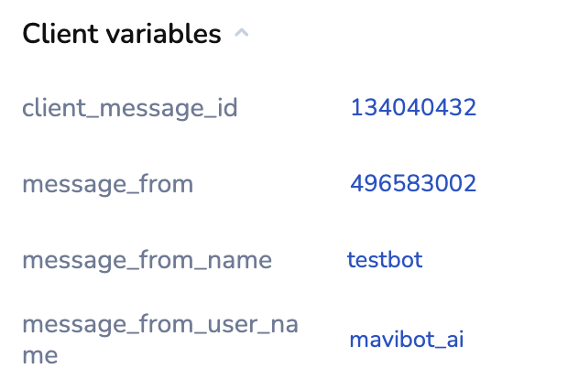Select the message_from_name variable label
Screen dimensions: 568x390
tap(147, 260)
